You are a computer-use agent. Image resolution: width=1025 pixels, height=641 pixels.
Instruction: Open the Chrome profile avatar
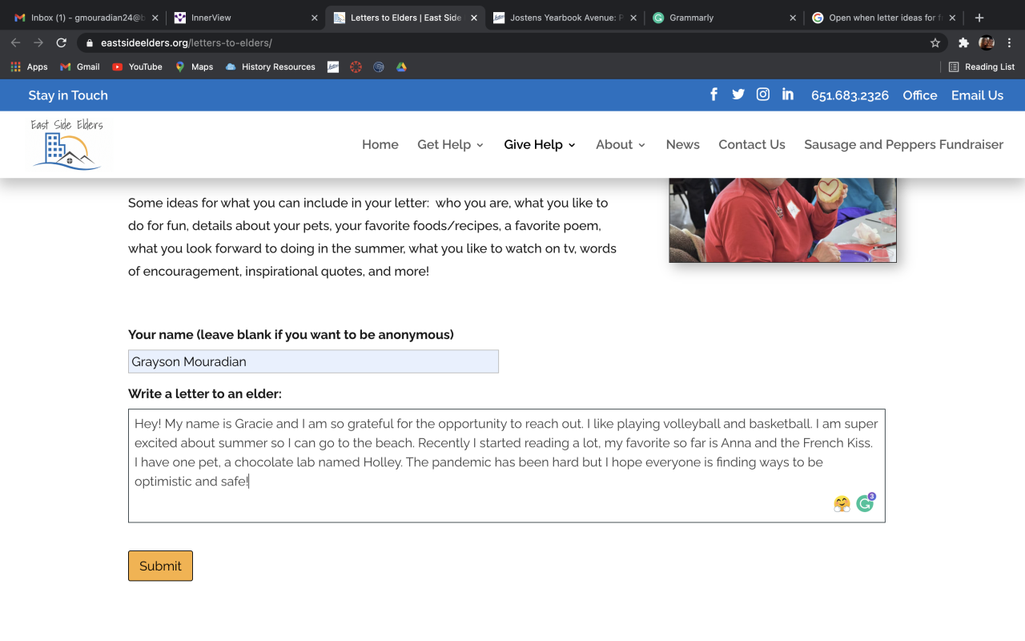(x=987, y=42)
